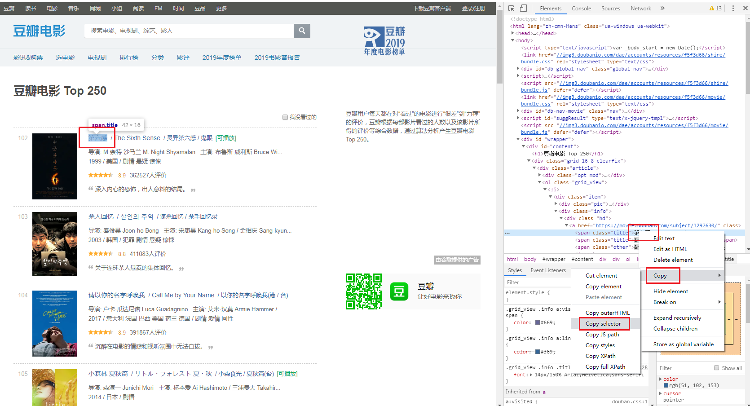Select Copy selector from the context menu
The width and height of the screenshot is (750, 406).
pos(604,323)
